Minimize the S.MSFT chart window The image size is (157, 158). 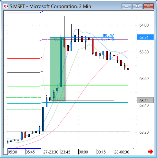[x=127, y=6]
